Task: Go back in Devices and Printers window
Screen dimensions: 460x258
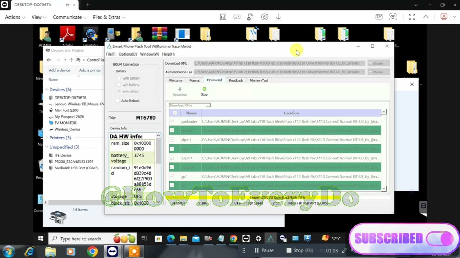Action: [x=49, y=60]
